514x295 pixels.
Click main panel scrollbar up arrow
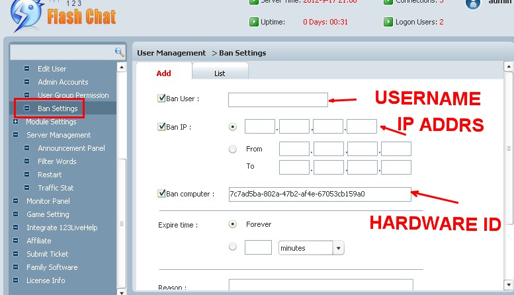509,67
